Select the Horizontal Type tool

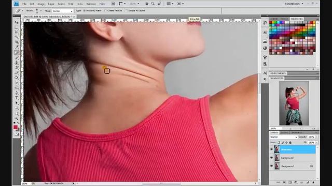tap(16, 98)
